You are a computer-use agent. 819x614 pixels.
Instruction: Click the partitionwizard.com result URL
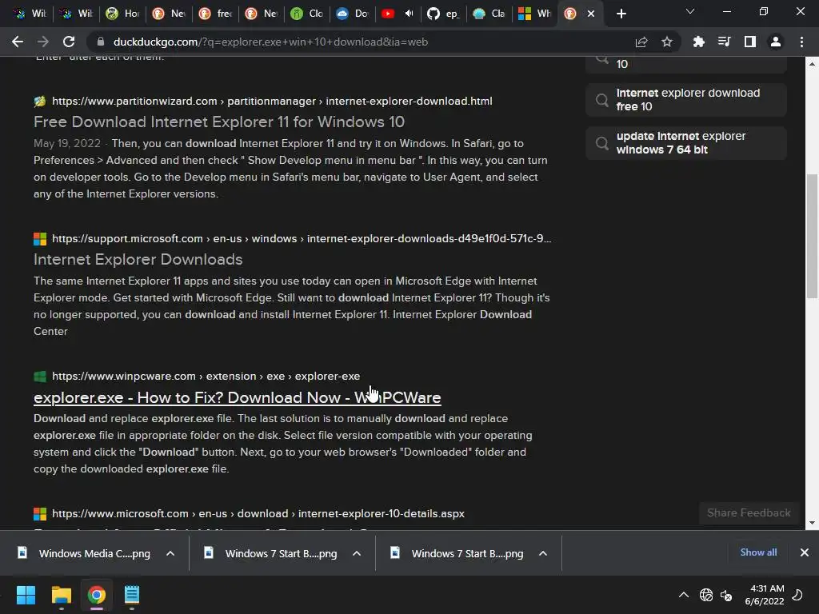[272, 101]
